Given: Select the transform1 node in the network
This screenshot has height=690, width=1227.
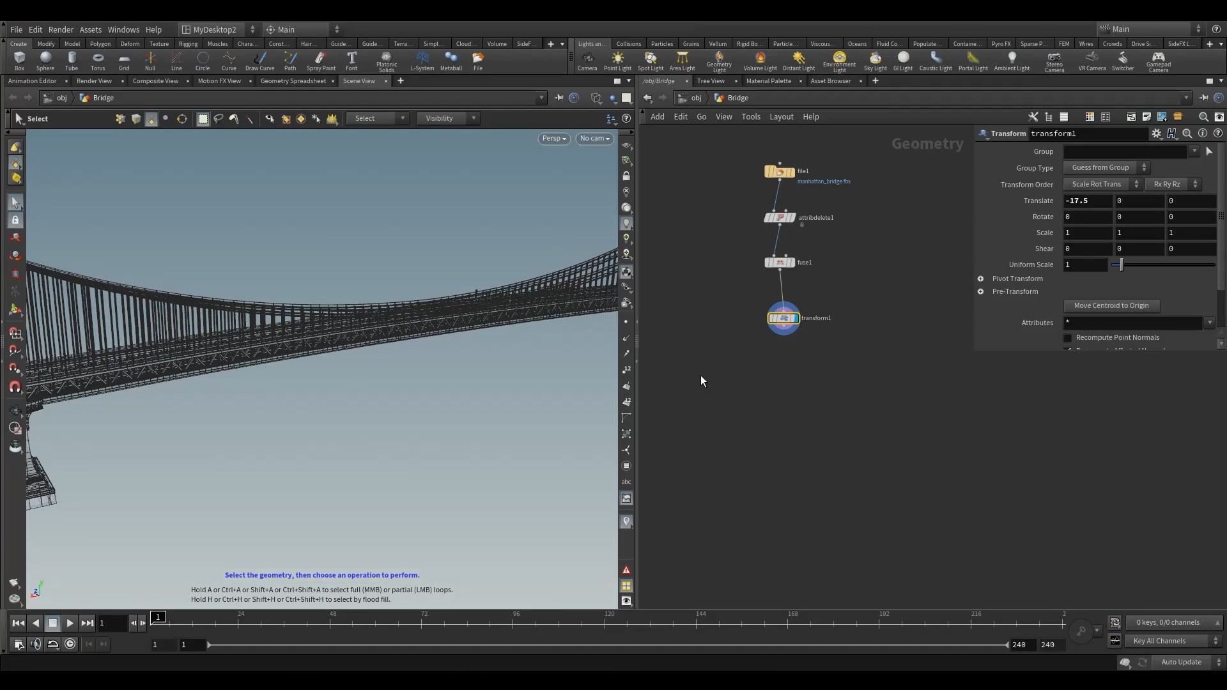Looking at the screenshot, I should [783, 318].
